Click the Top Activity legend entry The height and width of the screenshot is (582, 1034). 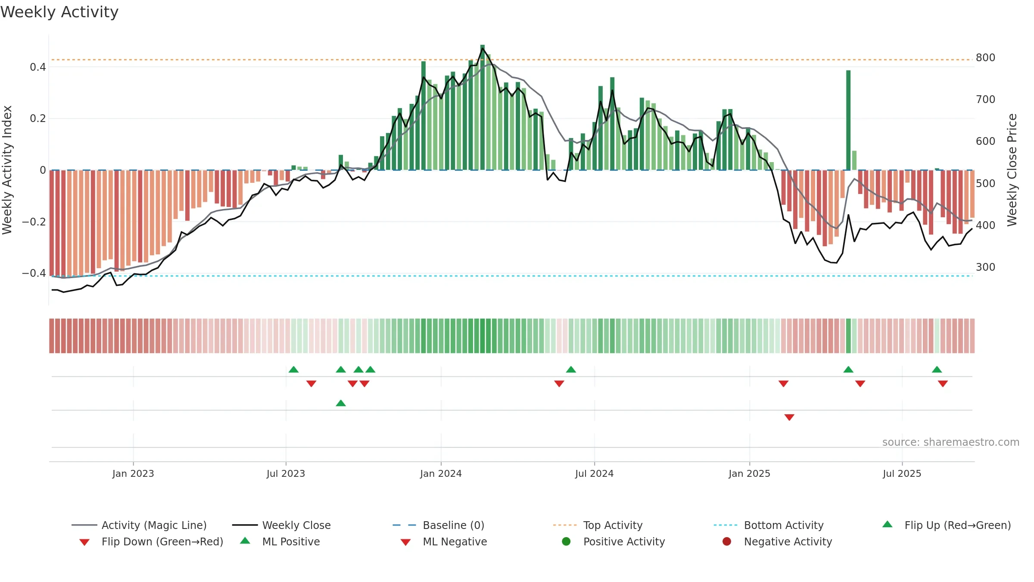coord(598,525)
